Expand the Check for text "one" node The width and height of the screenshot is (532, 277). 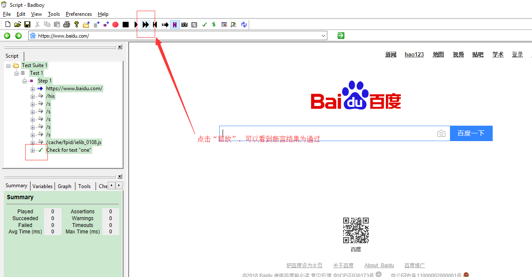[33, 150]
